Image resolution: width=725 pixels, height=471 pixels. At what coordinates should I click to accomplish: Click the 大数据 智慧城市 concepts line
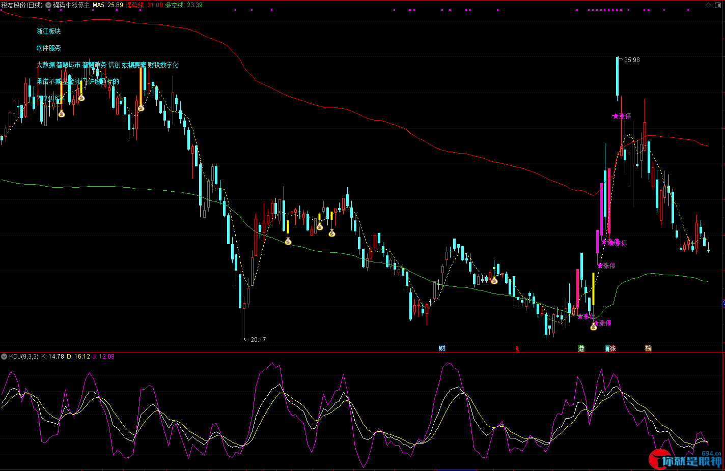pyautogui.click(x=107, y=65)
